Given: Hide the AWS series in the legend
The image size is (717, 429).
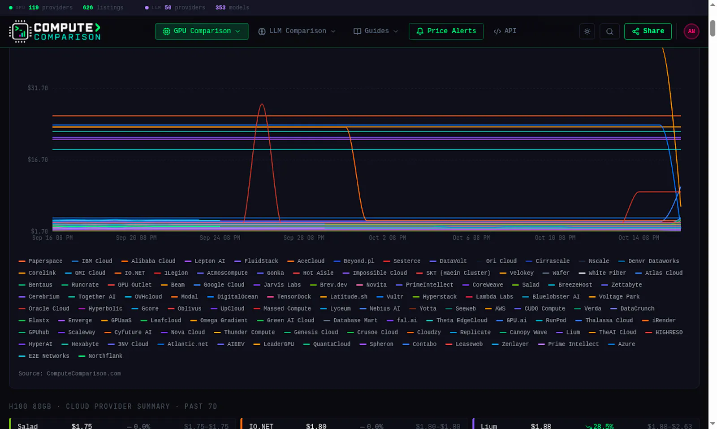Looking at the screenshot, I should point(495,309).
